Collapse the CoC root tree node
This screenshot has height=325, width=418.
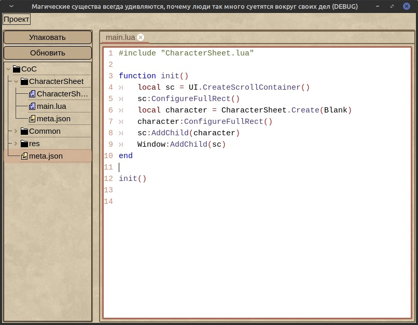coord(8,69)
